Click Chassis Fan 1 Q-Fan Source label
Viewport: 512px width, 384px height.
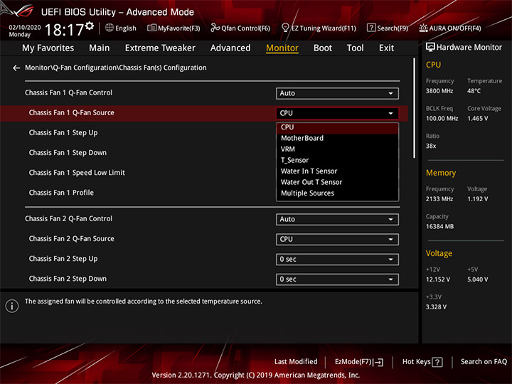tap(72, 112)
